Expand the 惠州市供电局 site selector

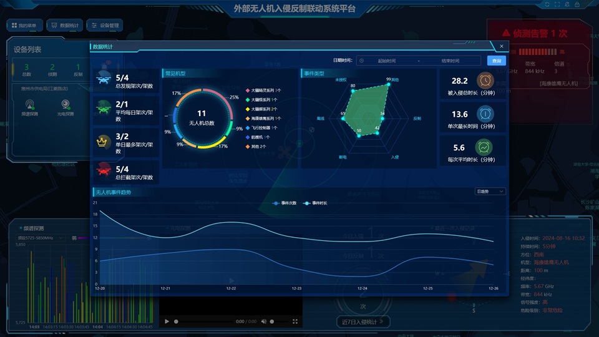tap(44, 89)
